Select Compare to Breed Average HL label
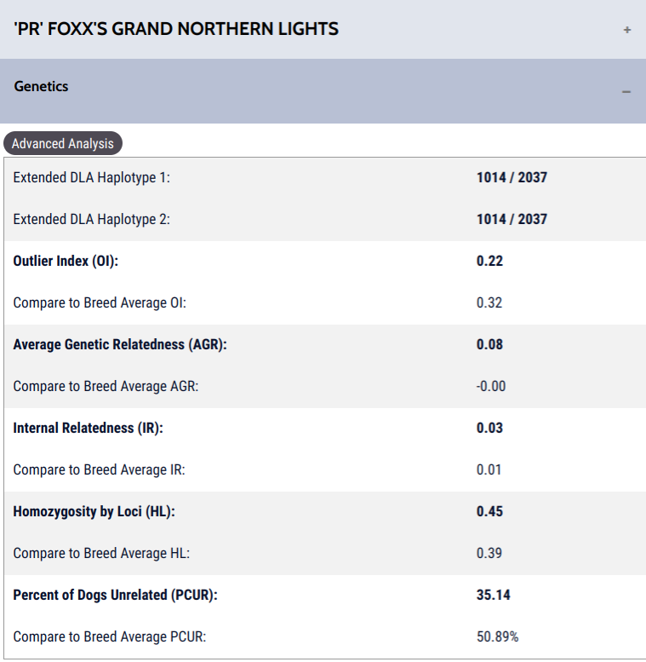Viewport: 646px width, 662px height. pos(101,554)
